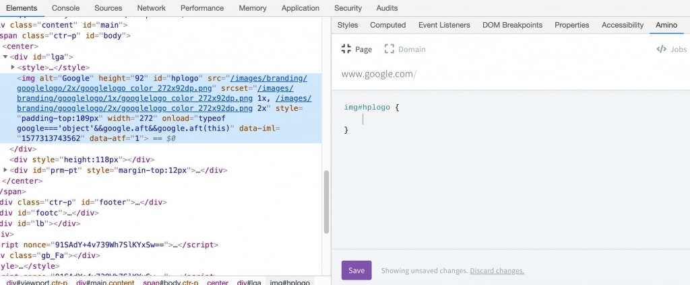Image resolution: width=690 pixels, height=285 pixels.
Task: Open the Event Listeners pane
Action: point(444,25)
